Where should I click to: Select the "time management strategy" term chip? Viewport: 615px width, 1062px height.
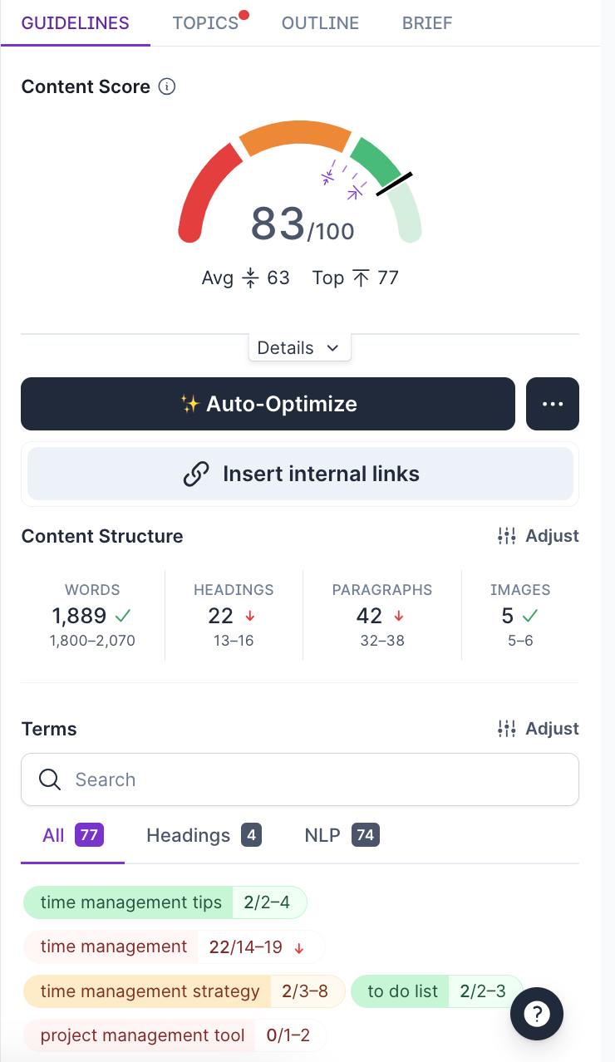pyautogui.click(x=184, y=991)
